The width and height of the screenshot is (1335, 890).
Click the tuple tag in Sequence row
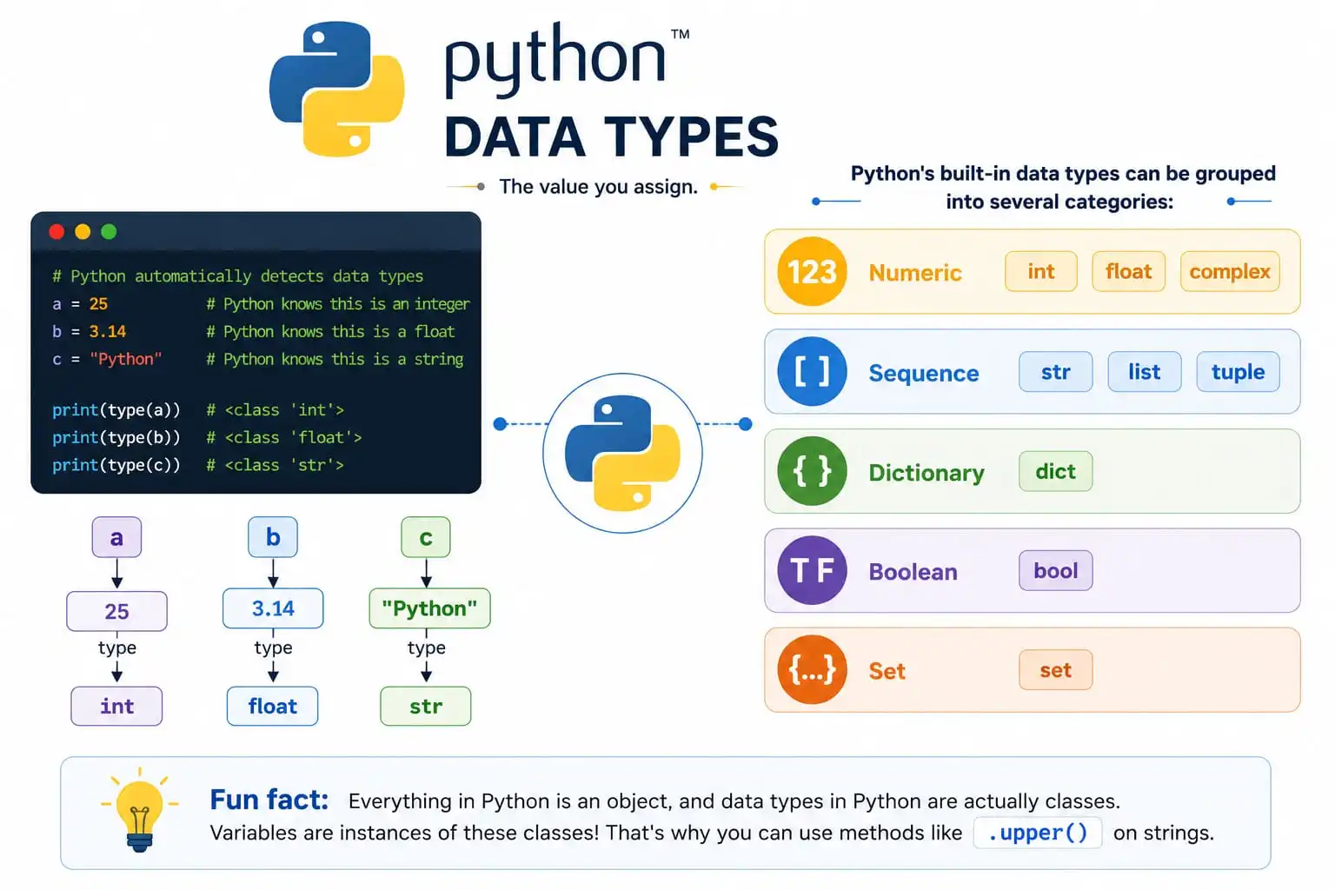pos(1239,371)
